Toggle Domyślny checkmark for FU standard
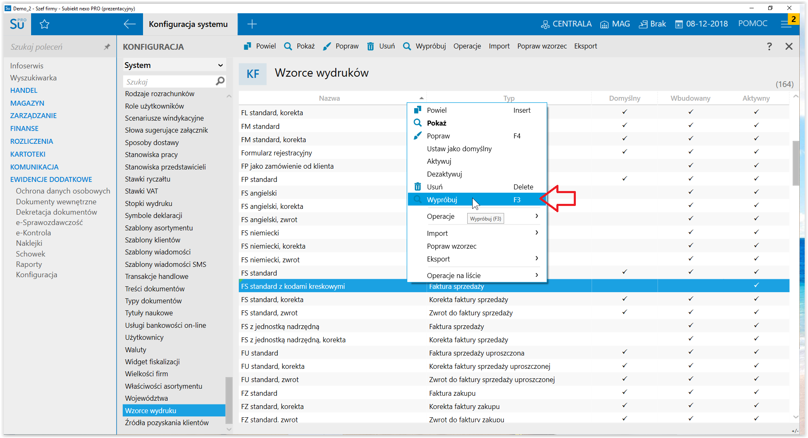808x438 pixels. click(625, 352)
